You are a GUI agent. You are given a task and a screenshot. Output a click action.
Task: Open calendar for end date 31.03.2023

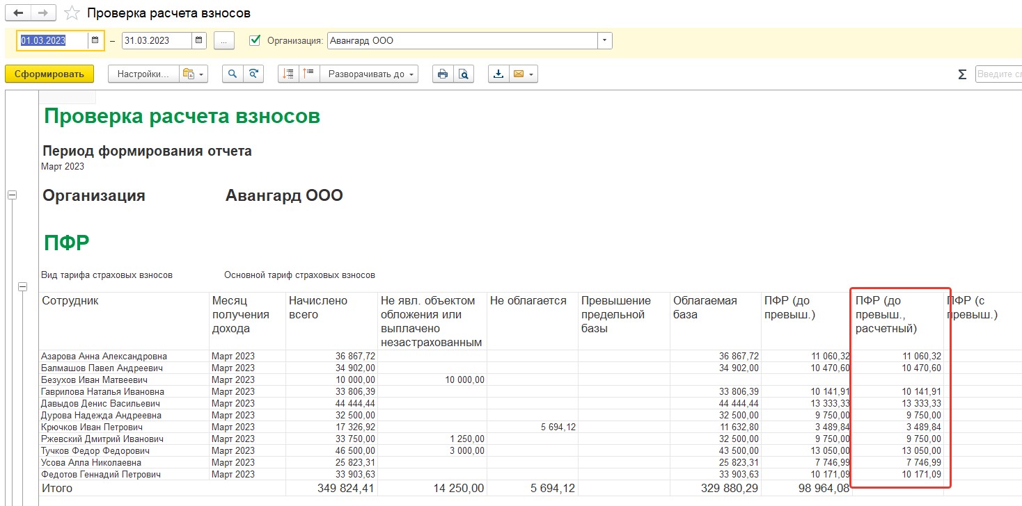click(200, 40)
